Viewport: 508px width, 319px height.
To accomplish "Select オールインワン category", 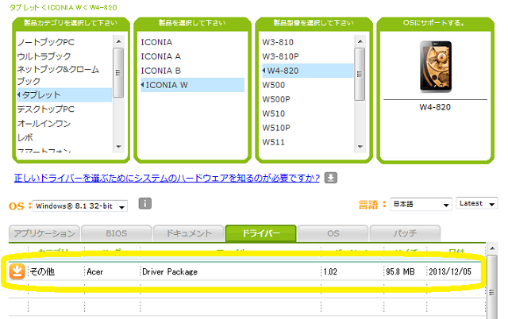I will 44,123.
